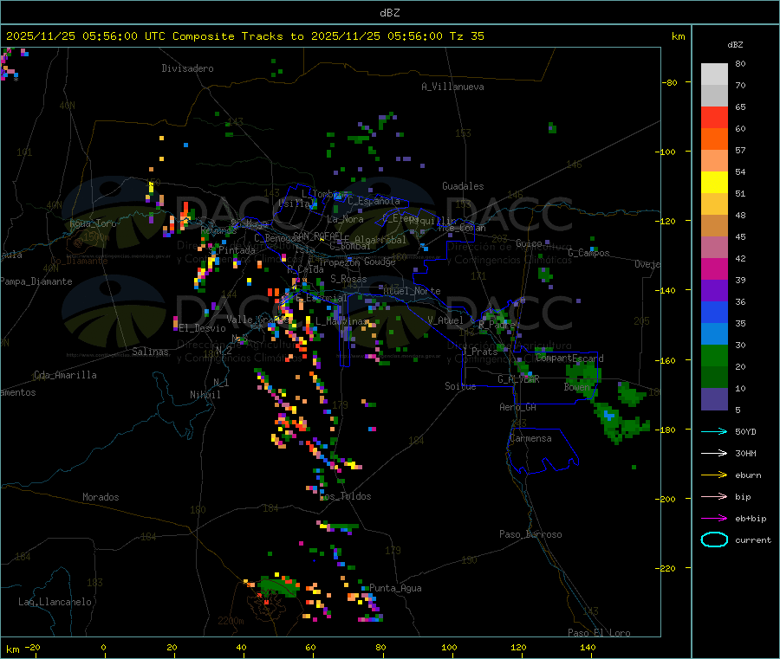Click the 'Nihuil' map label
Image resolution: width=780 pixels, height=659 pixels.
205,395
